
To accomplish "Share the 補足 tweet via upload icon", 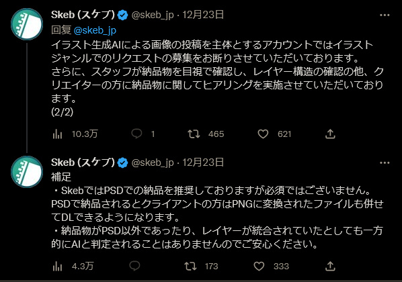I will click(x=330, y=267).
